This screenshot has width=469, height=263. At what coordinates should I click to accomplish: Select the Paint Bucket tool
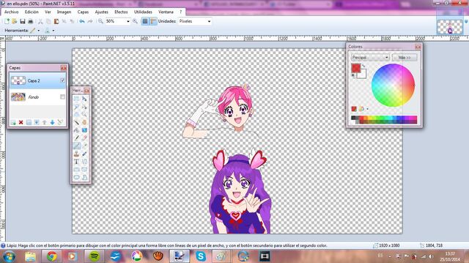(76, 130)
